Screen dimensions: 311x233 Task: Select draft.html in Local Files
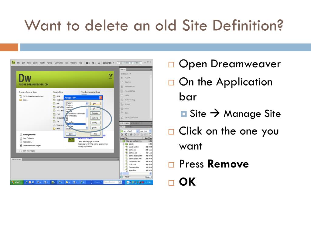(132, 164)
